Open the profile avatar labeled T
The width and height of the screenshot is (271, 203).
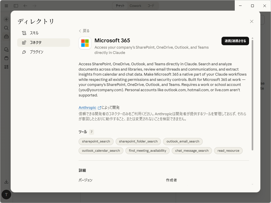[6, 195]
